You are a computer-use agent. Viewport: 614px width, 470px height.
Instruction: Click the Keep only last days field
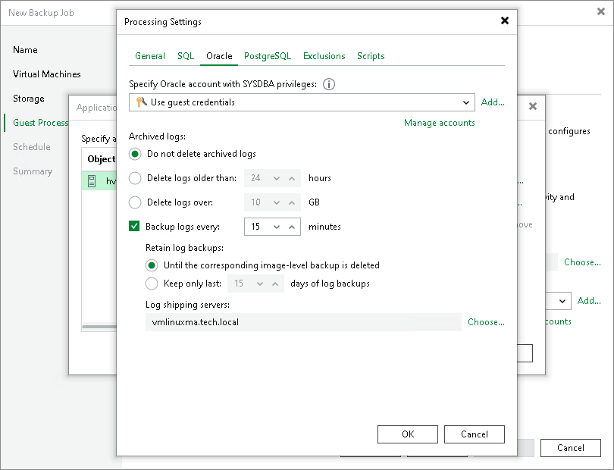pyautogui.click(x=255, y=284)
